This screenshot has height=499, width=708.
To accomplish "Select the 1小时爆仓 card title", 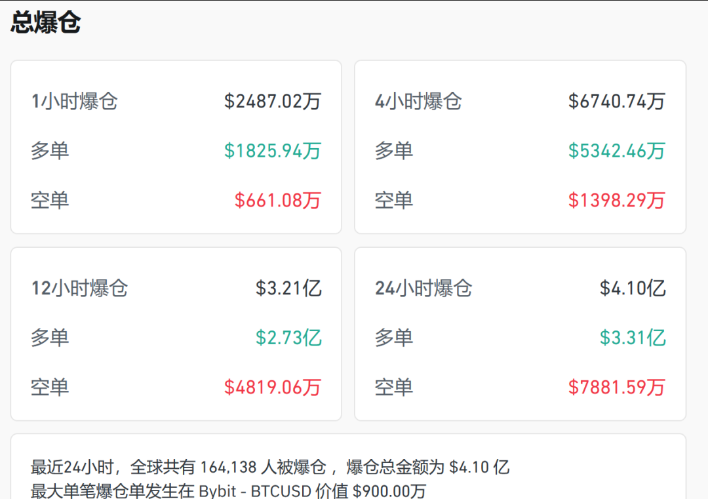I will tap(74, 102).
